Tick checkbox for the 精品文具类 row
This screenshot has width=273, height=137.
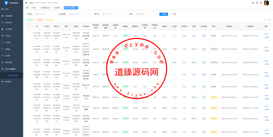29,87
